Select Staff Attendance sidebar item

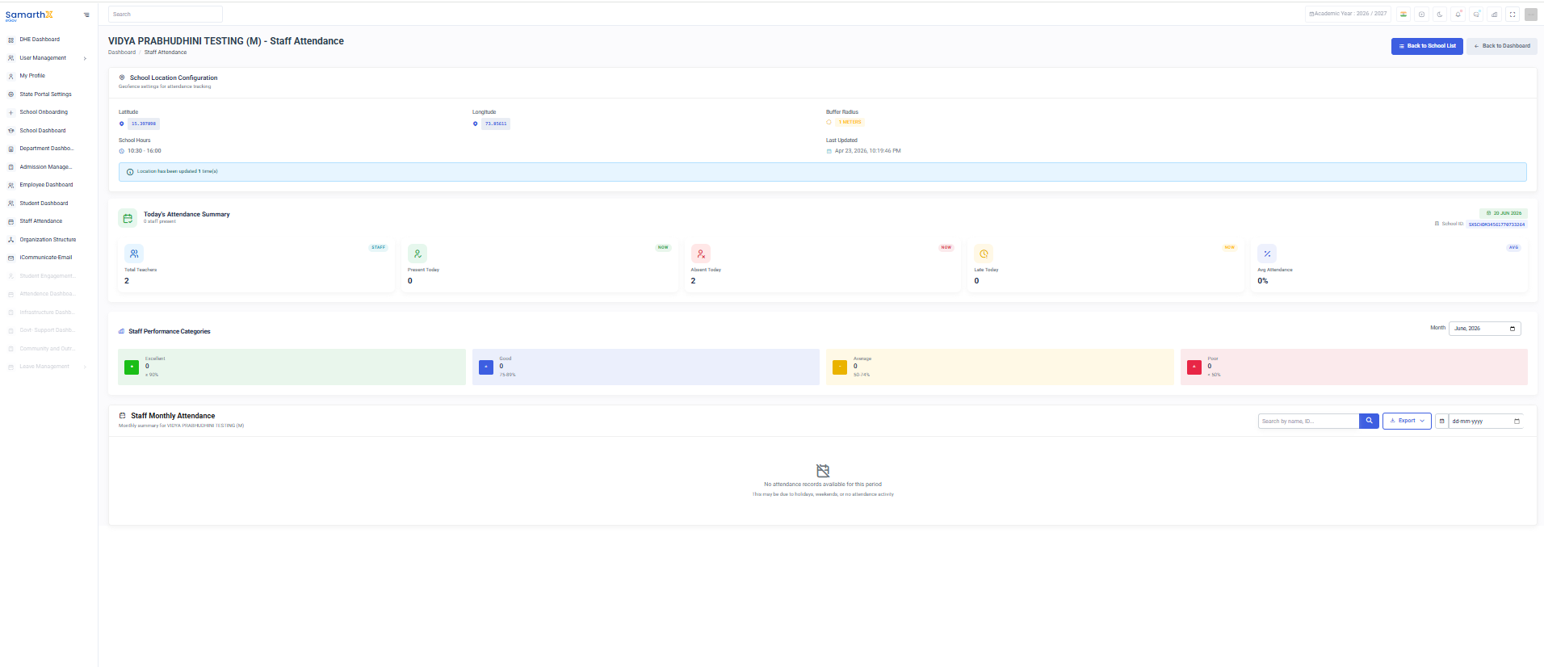click(x=40, y=221)
